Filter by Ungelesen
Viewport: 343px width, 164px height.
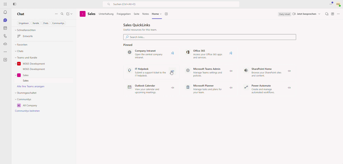point(24,23)
